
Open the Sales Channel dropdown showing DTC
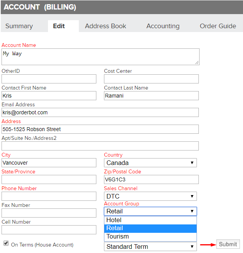[150, 196]
